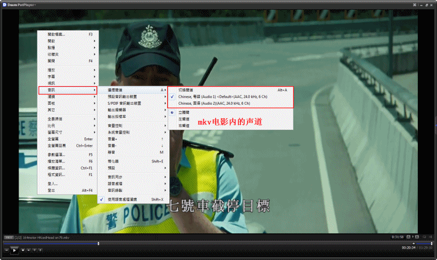Click the speaker mute icon beside volume

click(414, 244)
